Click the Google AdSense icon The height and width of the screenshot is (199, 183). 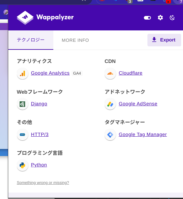(x=110, y=104)
